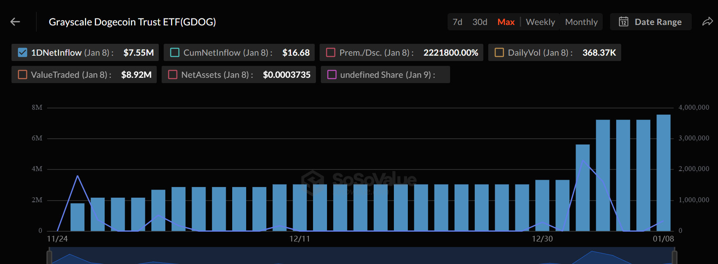
Task: Enable the CumNetInflow series checkbox
Action: click(x=175, y=53)
